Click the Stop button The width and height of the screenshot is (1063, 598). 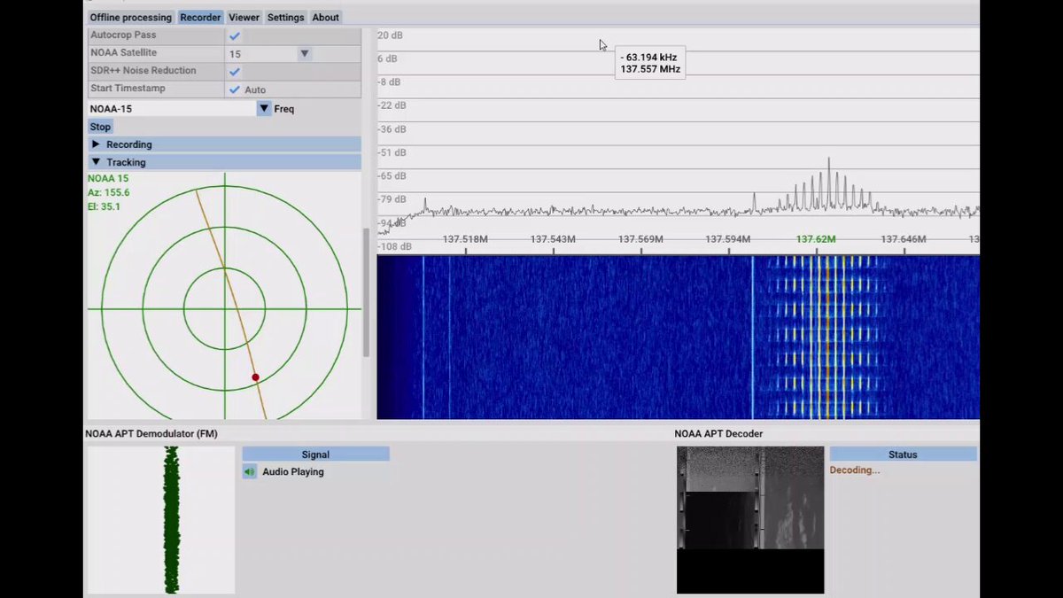pyautogui.click(x=100, y=127)
